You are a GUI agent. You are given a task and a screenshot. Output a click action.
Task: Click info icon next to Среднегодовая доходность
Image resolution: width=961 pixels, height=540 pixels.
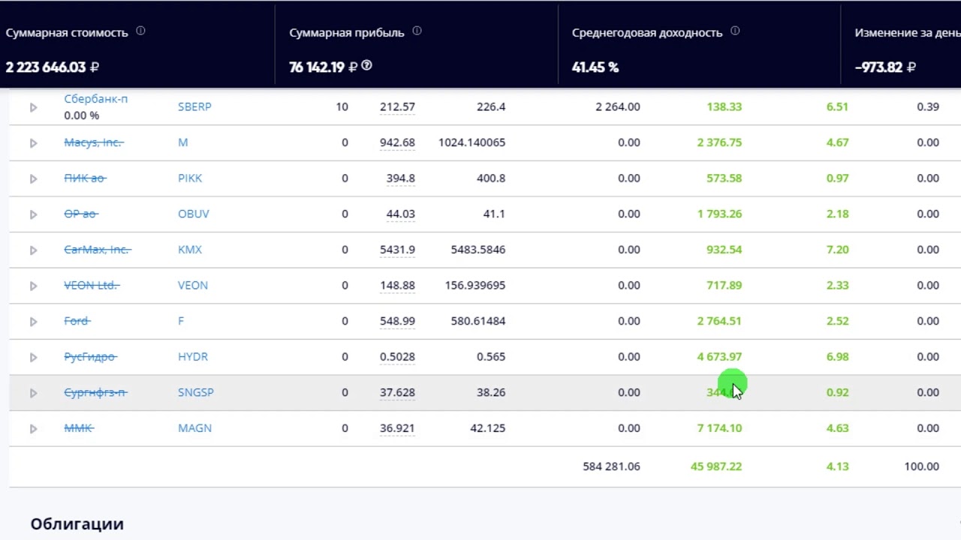(x=735, y=31)
